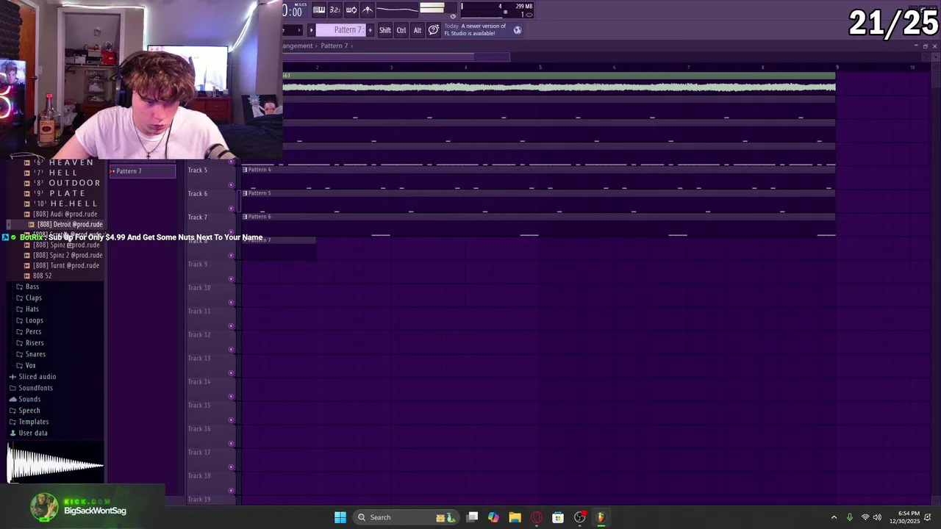Screen dimensions: 941x529
Task: Select Pattern 7 in the picker list
Action: (x=143, y=171)
